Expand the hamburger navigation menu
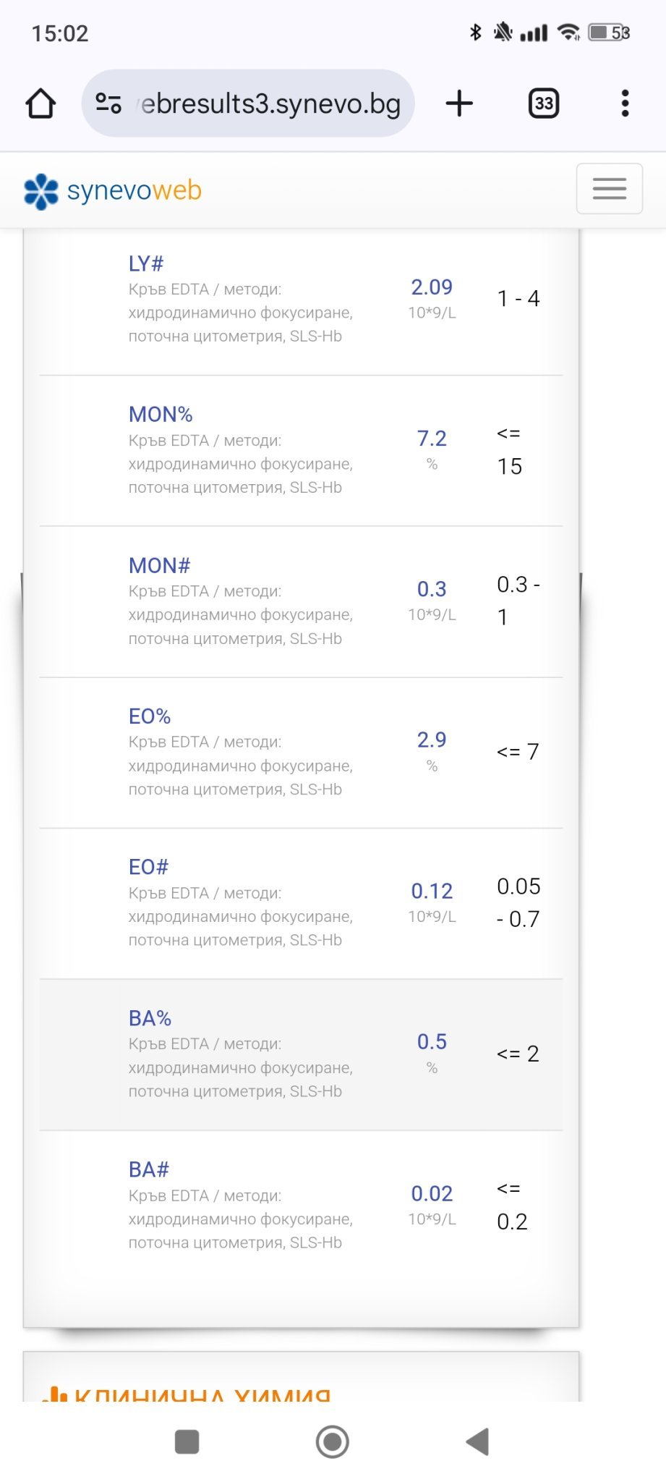666x1482 pixels. [x=609, y=189]
